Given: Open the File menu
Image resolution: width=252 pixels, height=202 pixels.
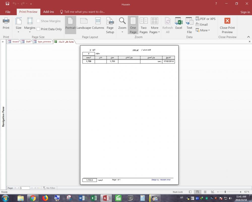Looking at the screenshot, I should 8,12.
